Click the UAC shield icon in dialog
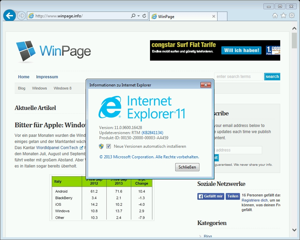This screenshot has height=240, width=300. pyautogui.click(x=101, y=146)
